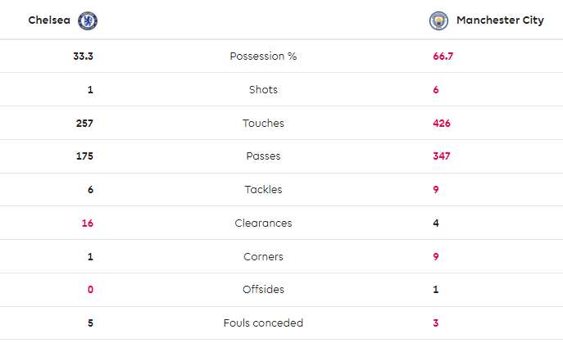Select the Possession % stat label
The width and height of the screenshot is (563, 343).
tap(263, 56)
